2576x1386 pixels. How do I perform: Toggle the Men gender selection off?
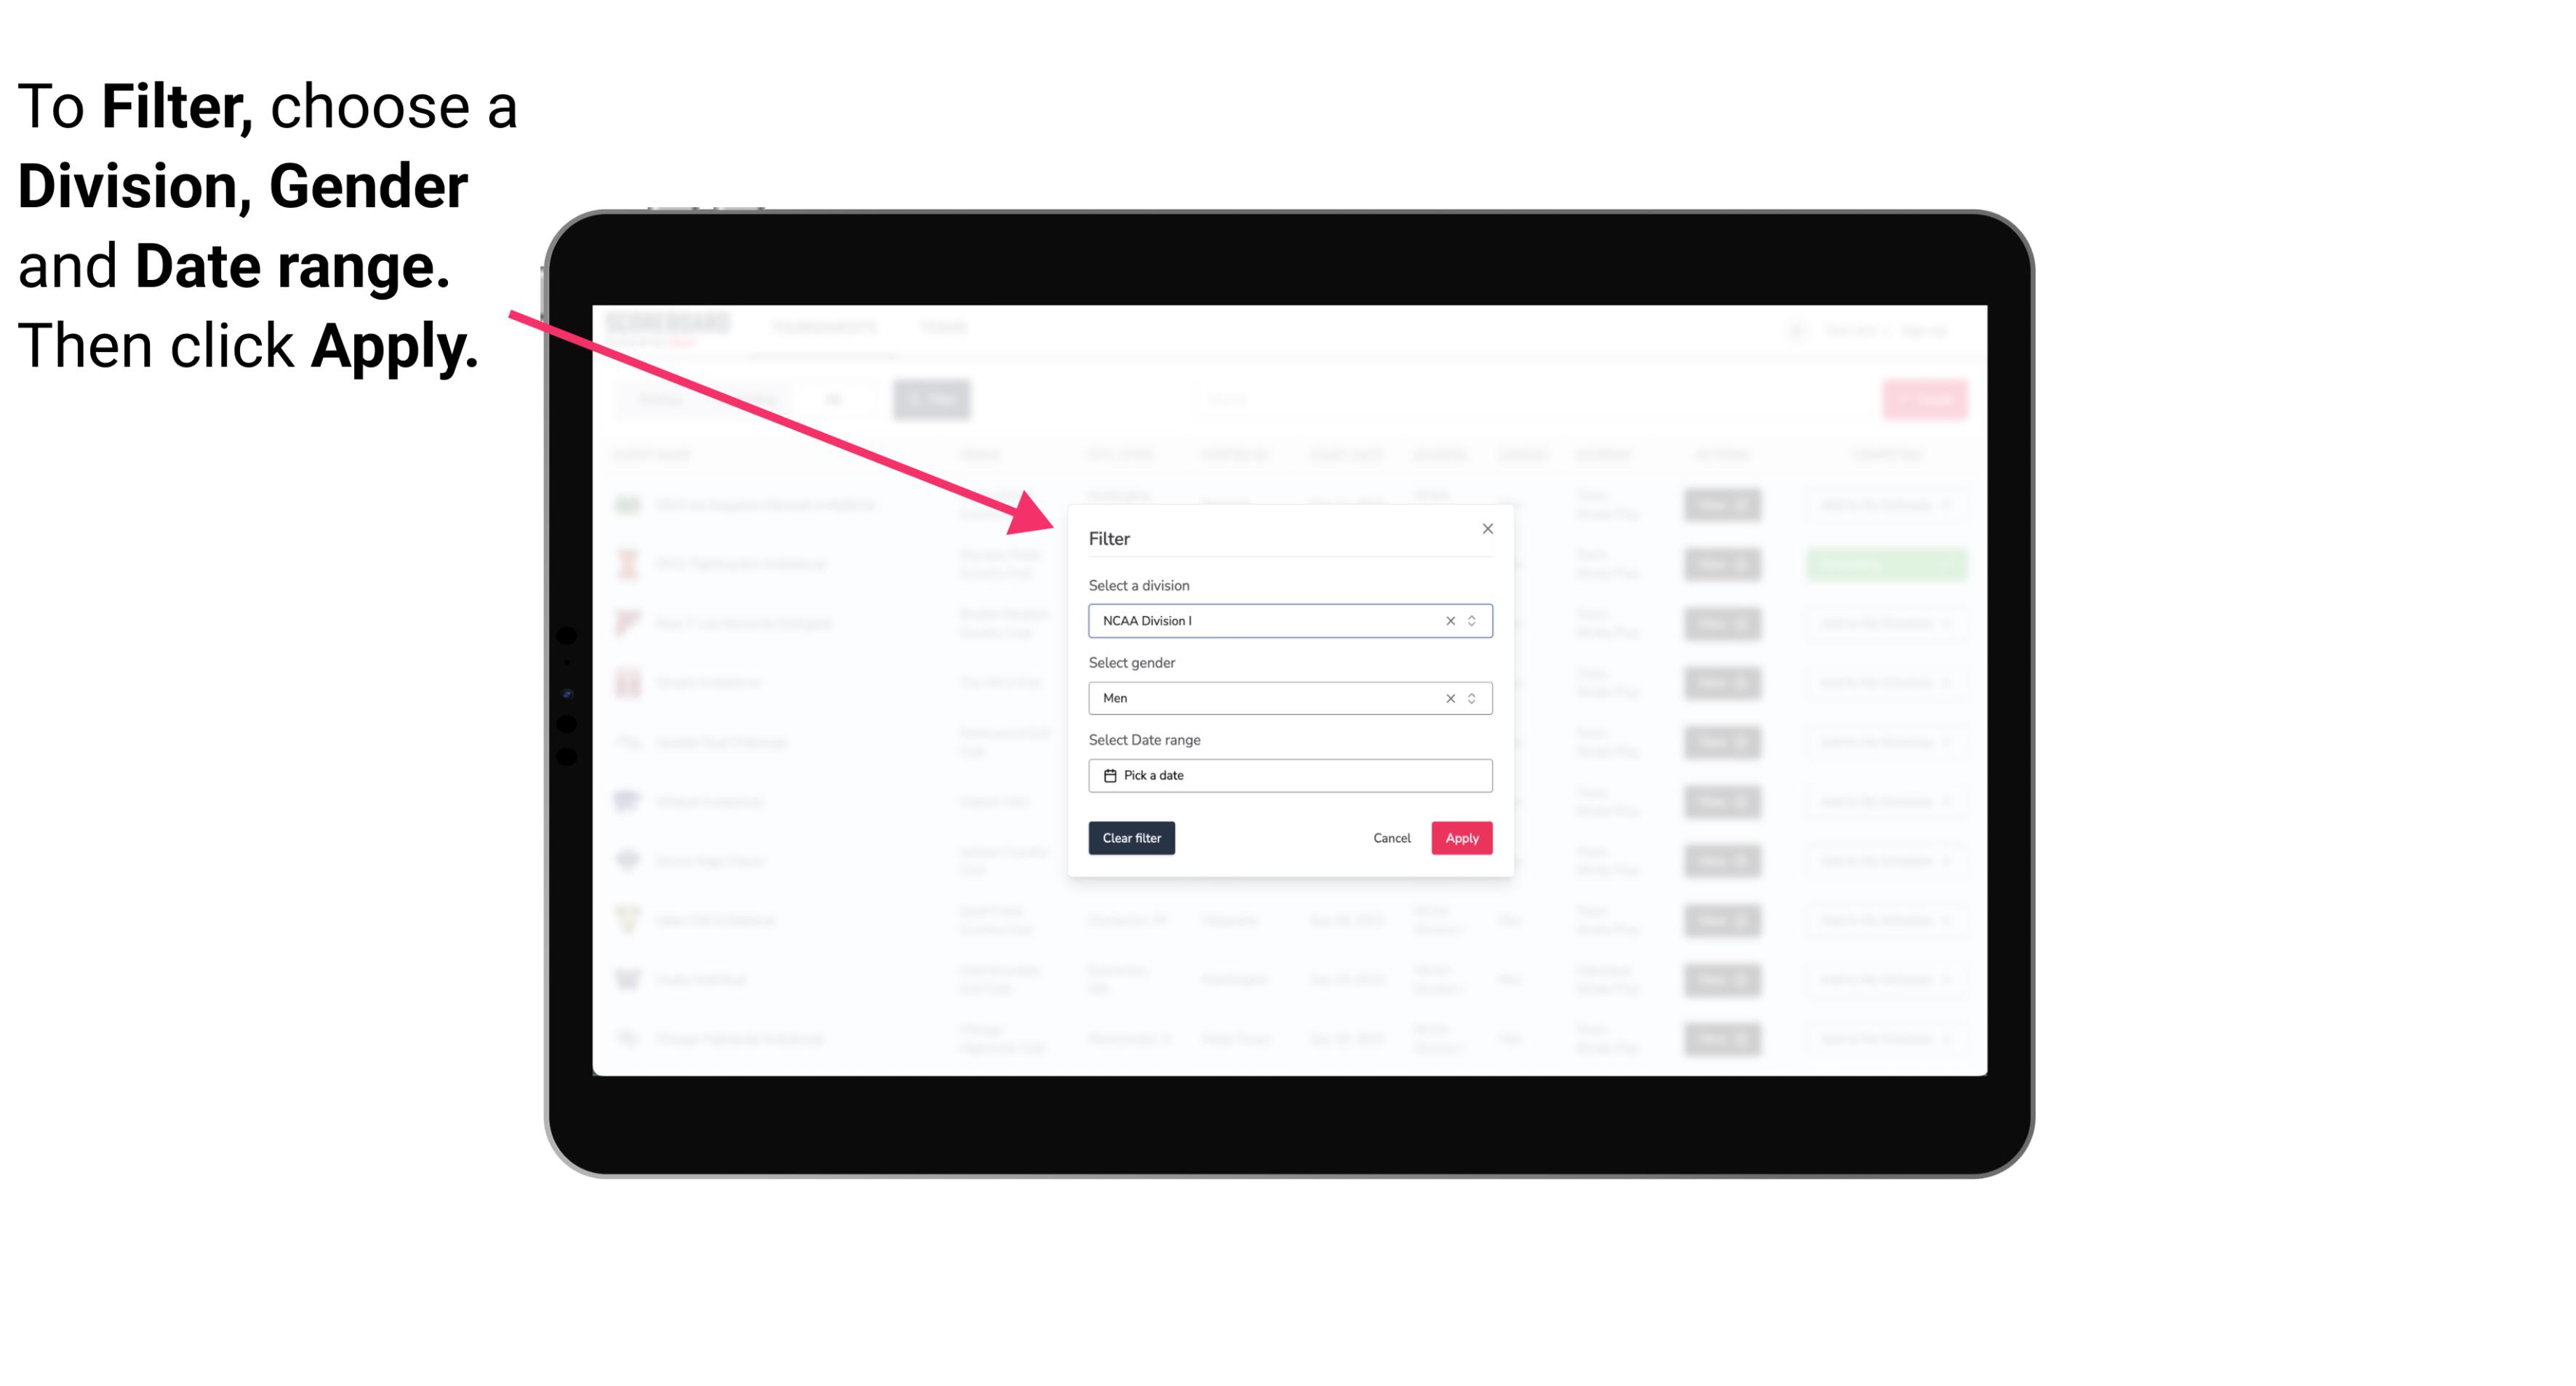coord(1449,697)
